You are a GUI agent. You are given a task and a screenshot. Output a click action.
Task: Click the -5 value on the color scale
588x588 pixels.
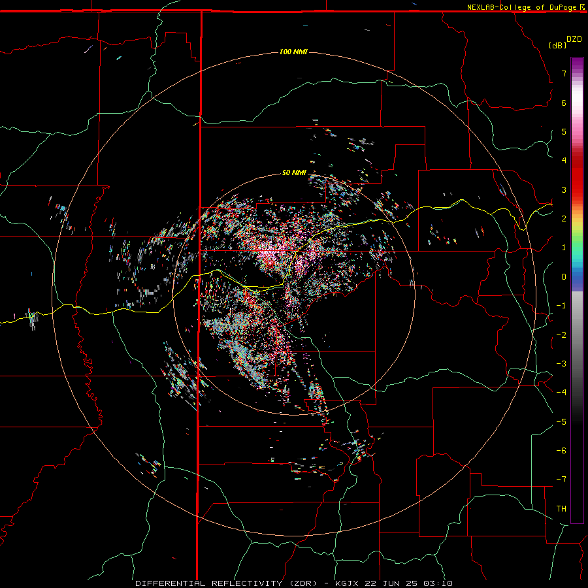click(x=561, y=422)
